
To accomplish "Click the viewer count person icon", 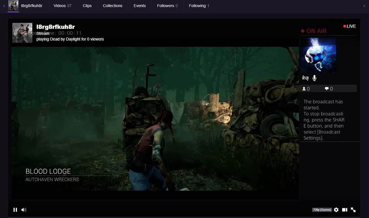I will click(304, 89).
